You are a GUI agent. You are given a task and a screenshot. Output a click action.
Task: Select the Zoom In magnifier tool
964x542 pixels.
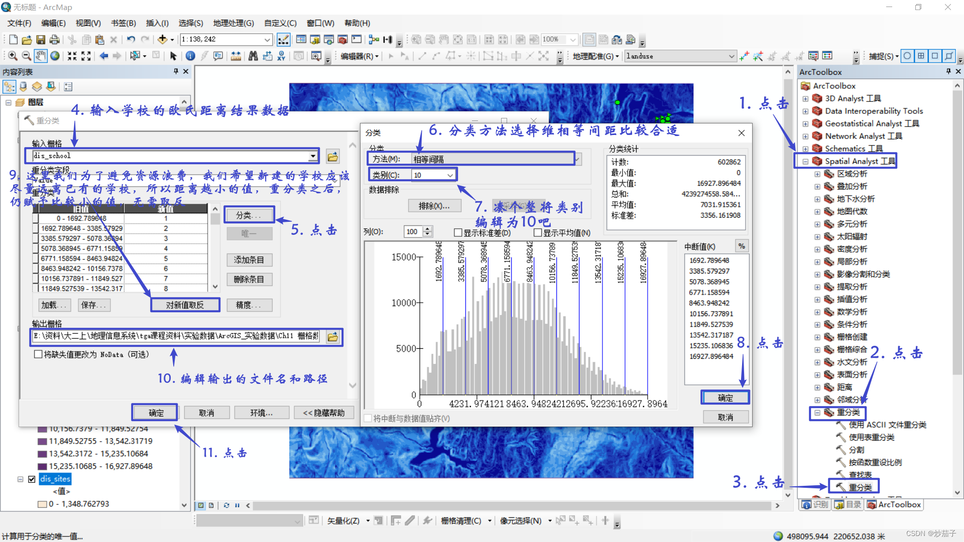[x=13, y=56]
